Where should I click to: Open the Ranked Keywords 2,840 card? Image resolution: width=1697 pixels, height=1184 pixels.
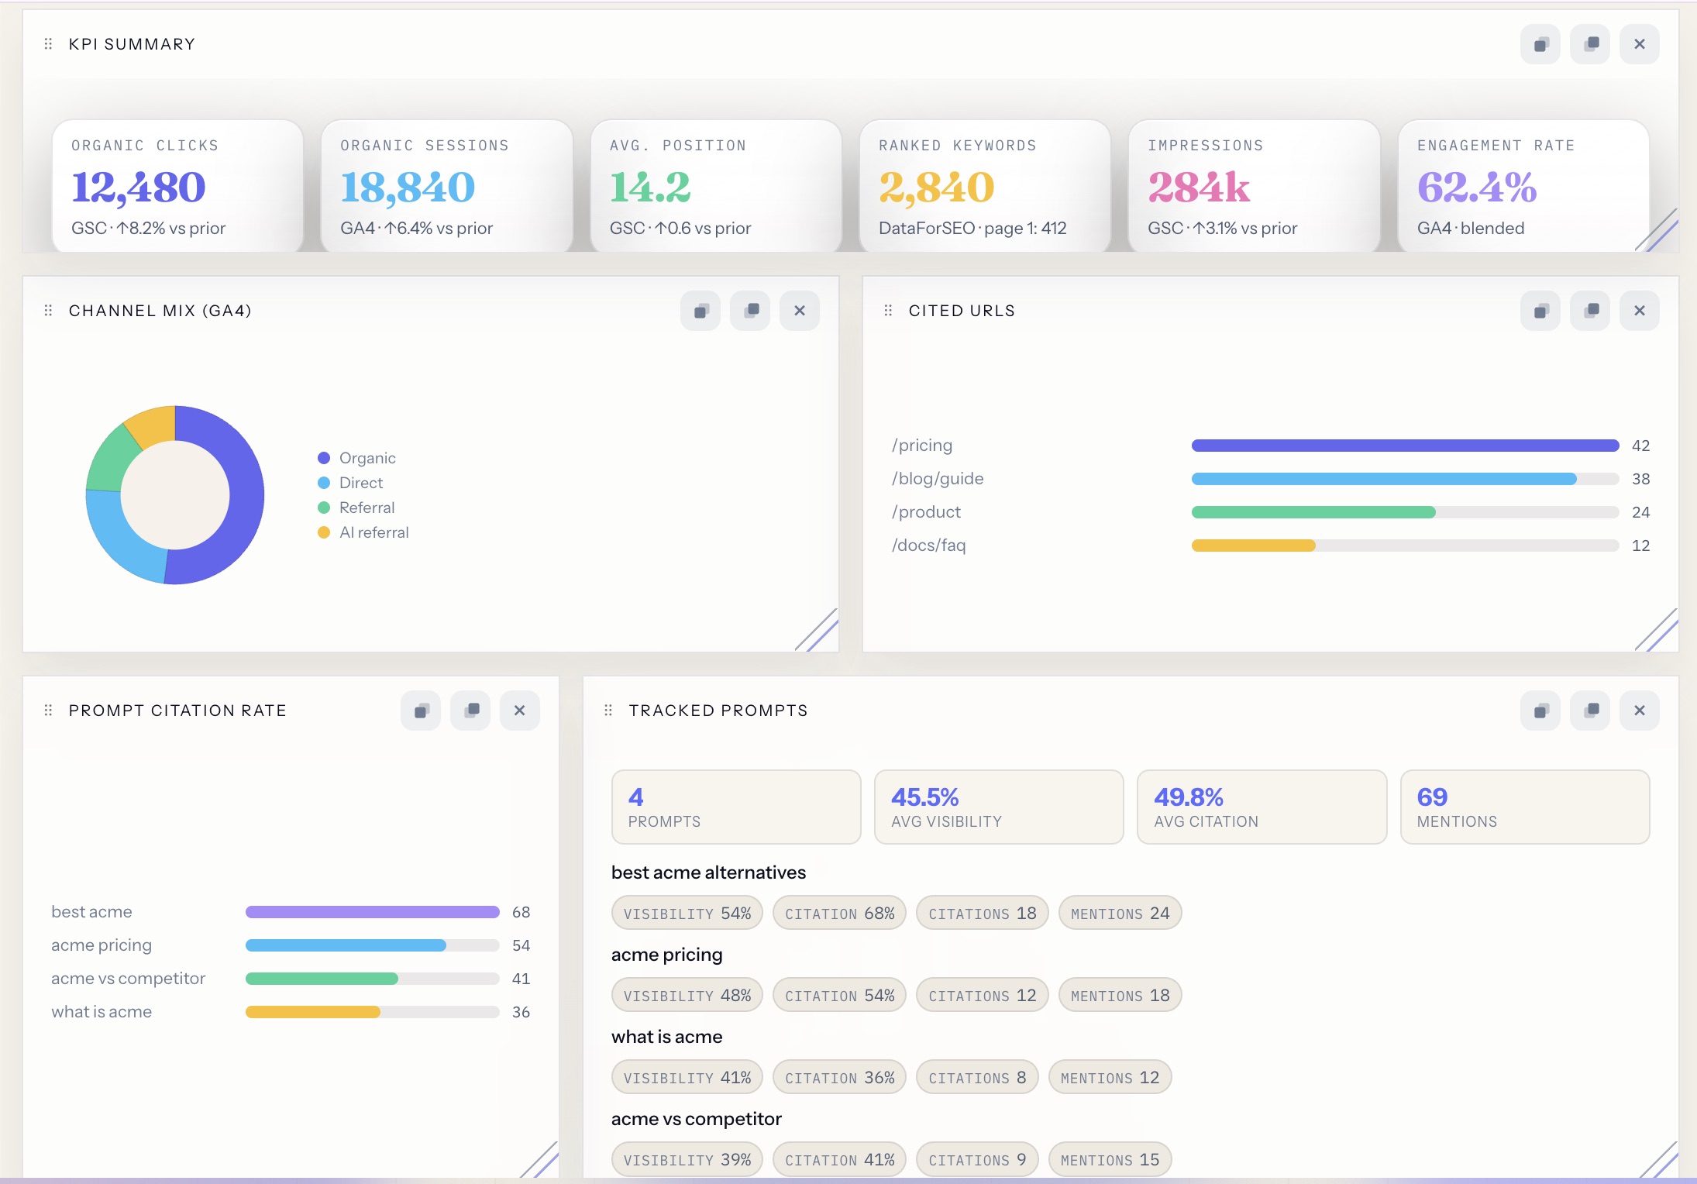coord(985,186)
